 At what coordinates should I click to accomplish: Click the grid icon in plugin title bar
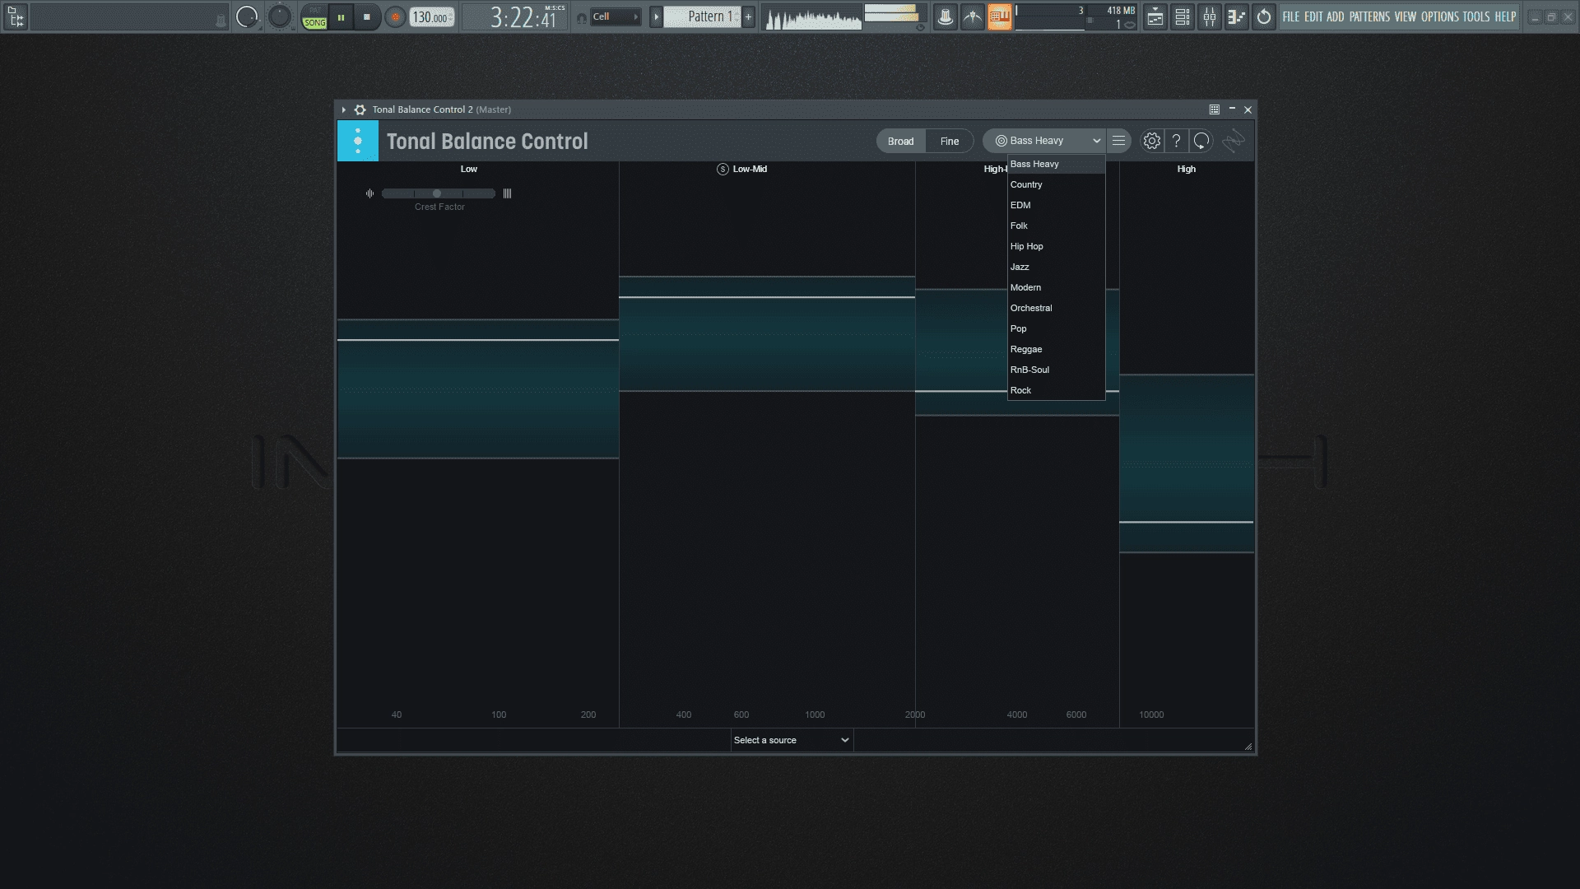pos(1215,109)
